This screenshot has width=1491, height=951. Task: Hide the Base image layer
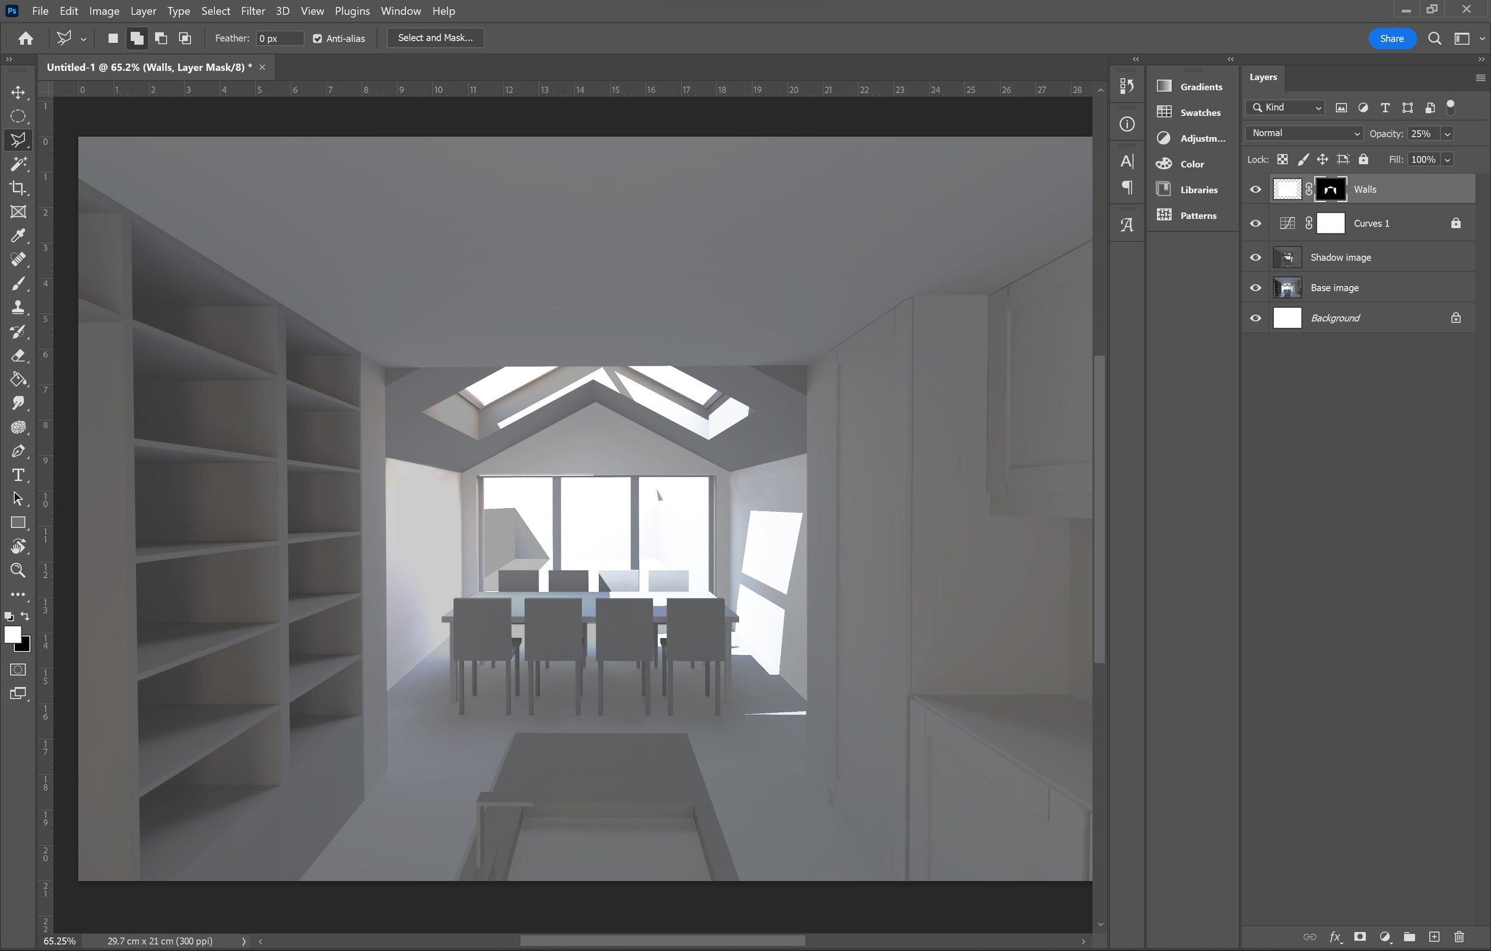pos(1255,288)
